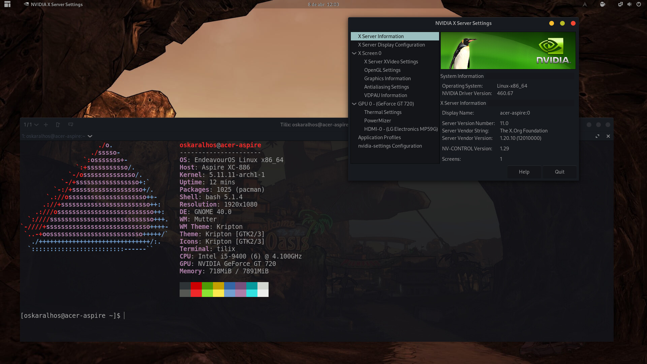Click the Server Vendor Version 1.20.10 (12010000) value
The height and width of the screenshot is (364, 647).
(x=521, y=138)
